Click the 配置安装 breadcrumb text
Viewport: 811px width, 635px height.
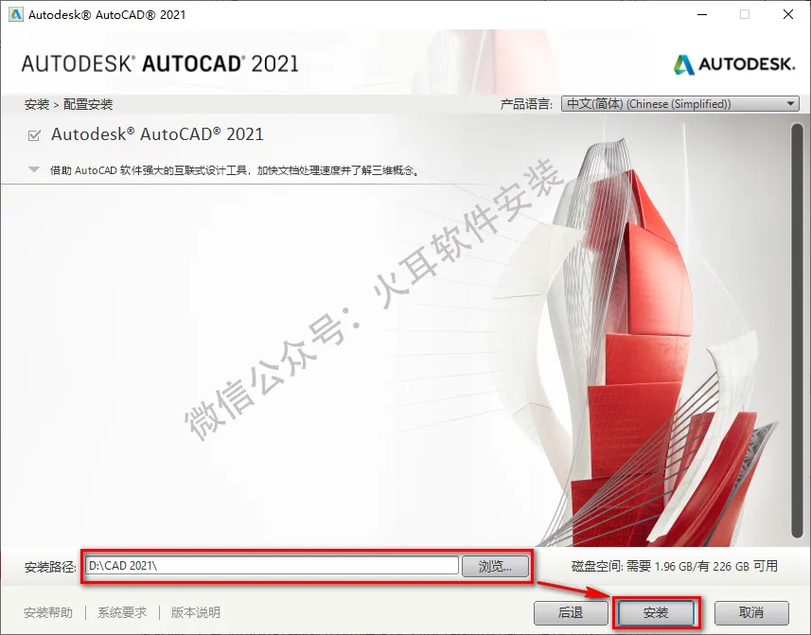(x=88, y=104)
